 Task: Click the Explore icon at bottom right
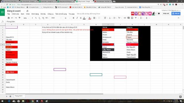tap(180, 97)
